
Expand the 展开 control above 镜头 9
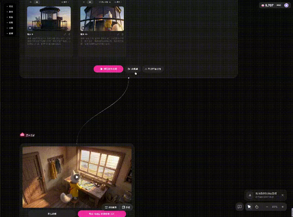point(65,2)
